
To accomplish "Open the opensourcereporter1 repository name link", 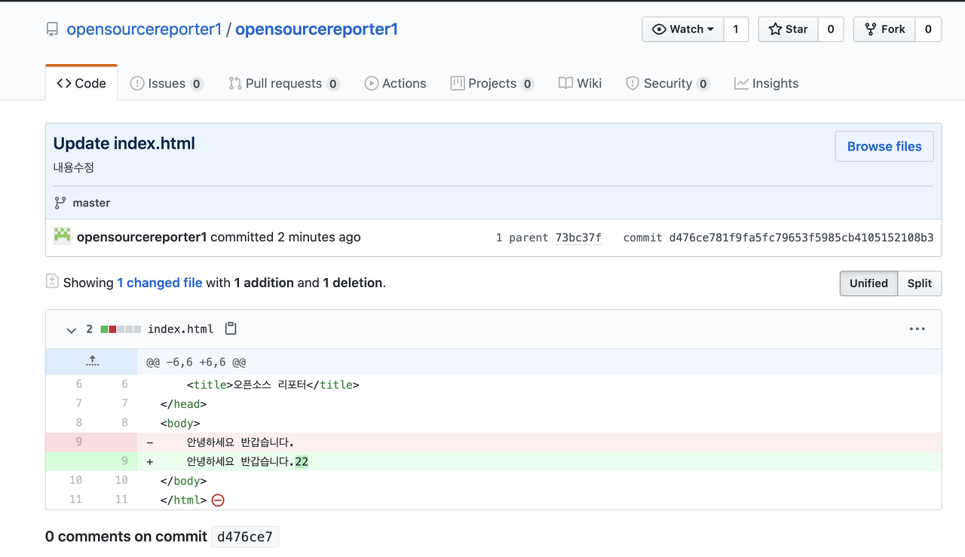I will [317, 29].
